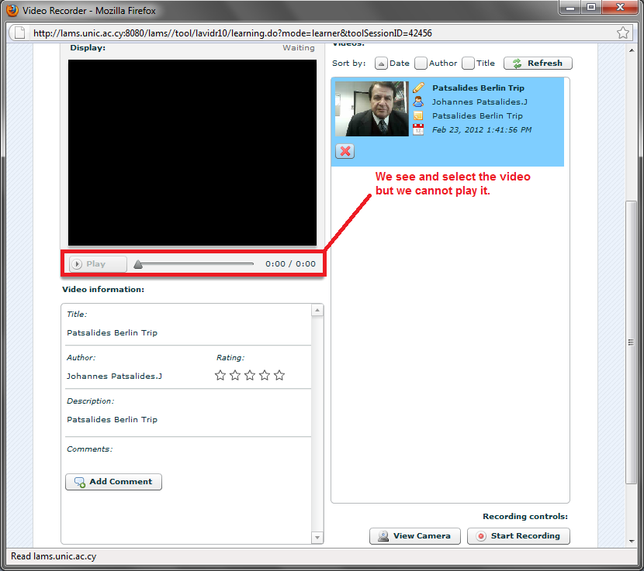Screen dimensions: 644x571
Task: Bookmark page with the star icon
Action: (x=622, y=33)
